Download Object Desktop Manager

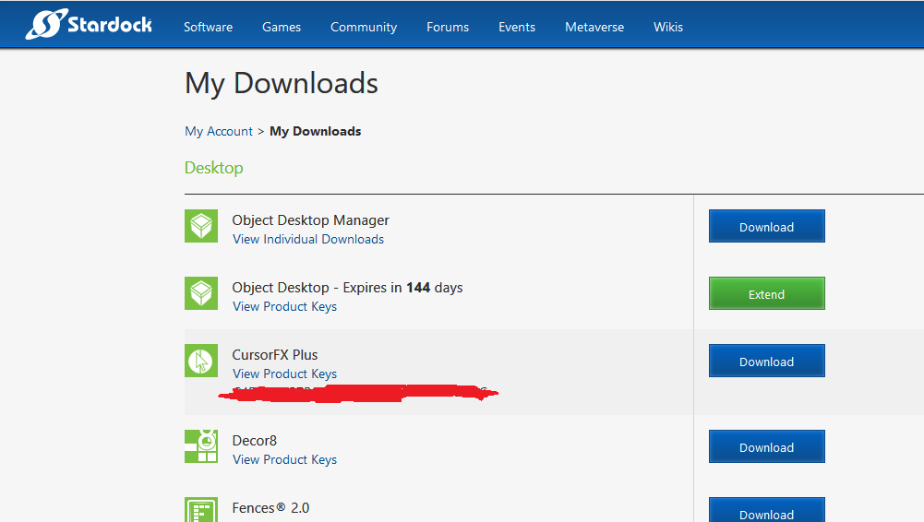(766, 227)
